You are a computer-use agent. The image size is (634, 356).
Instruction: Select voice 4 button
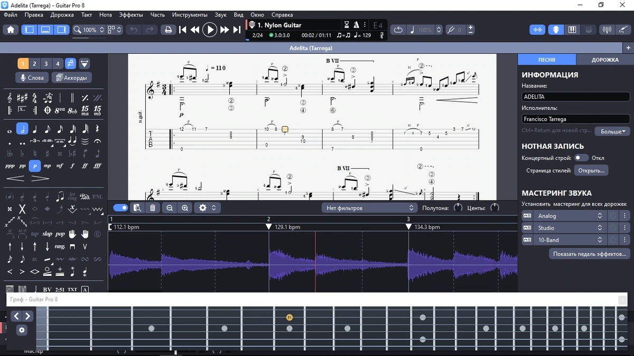[58, 64]
